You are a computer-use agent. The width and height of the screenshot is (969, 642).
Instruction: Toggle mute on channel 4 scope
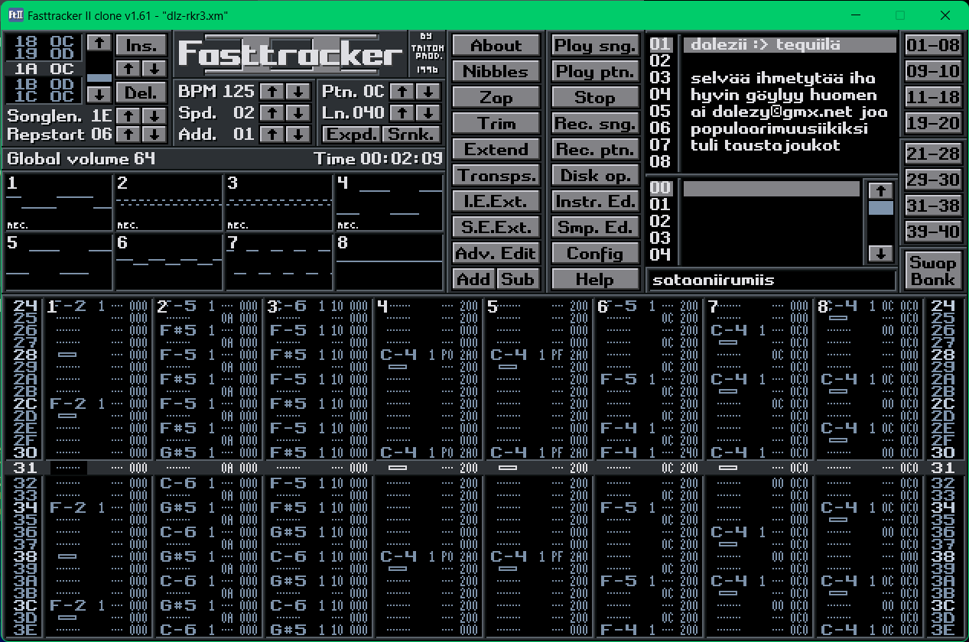pyautogui.click(x=389, y=203)
